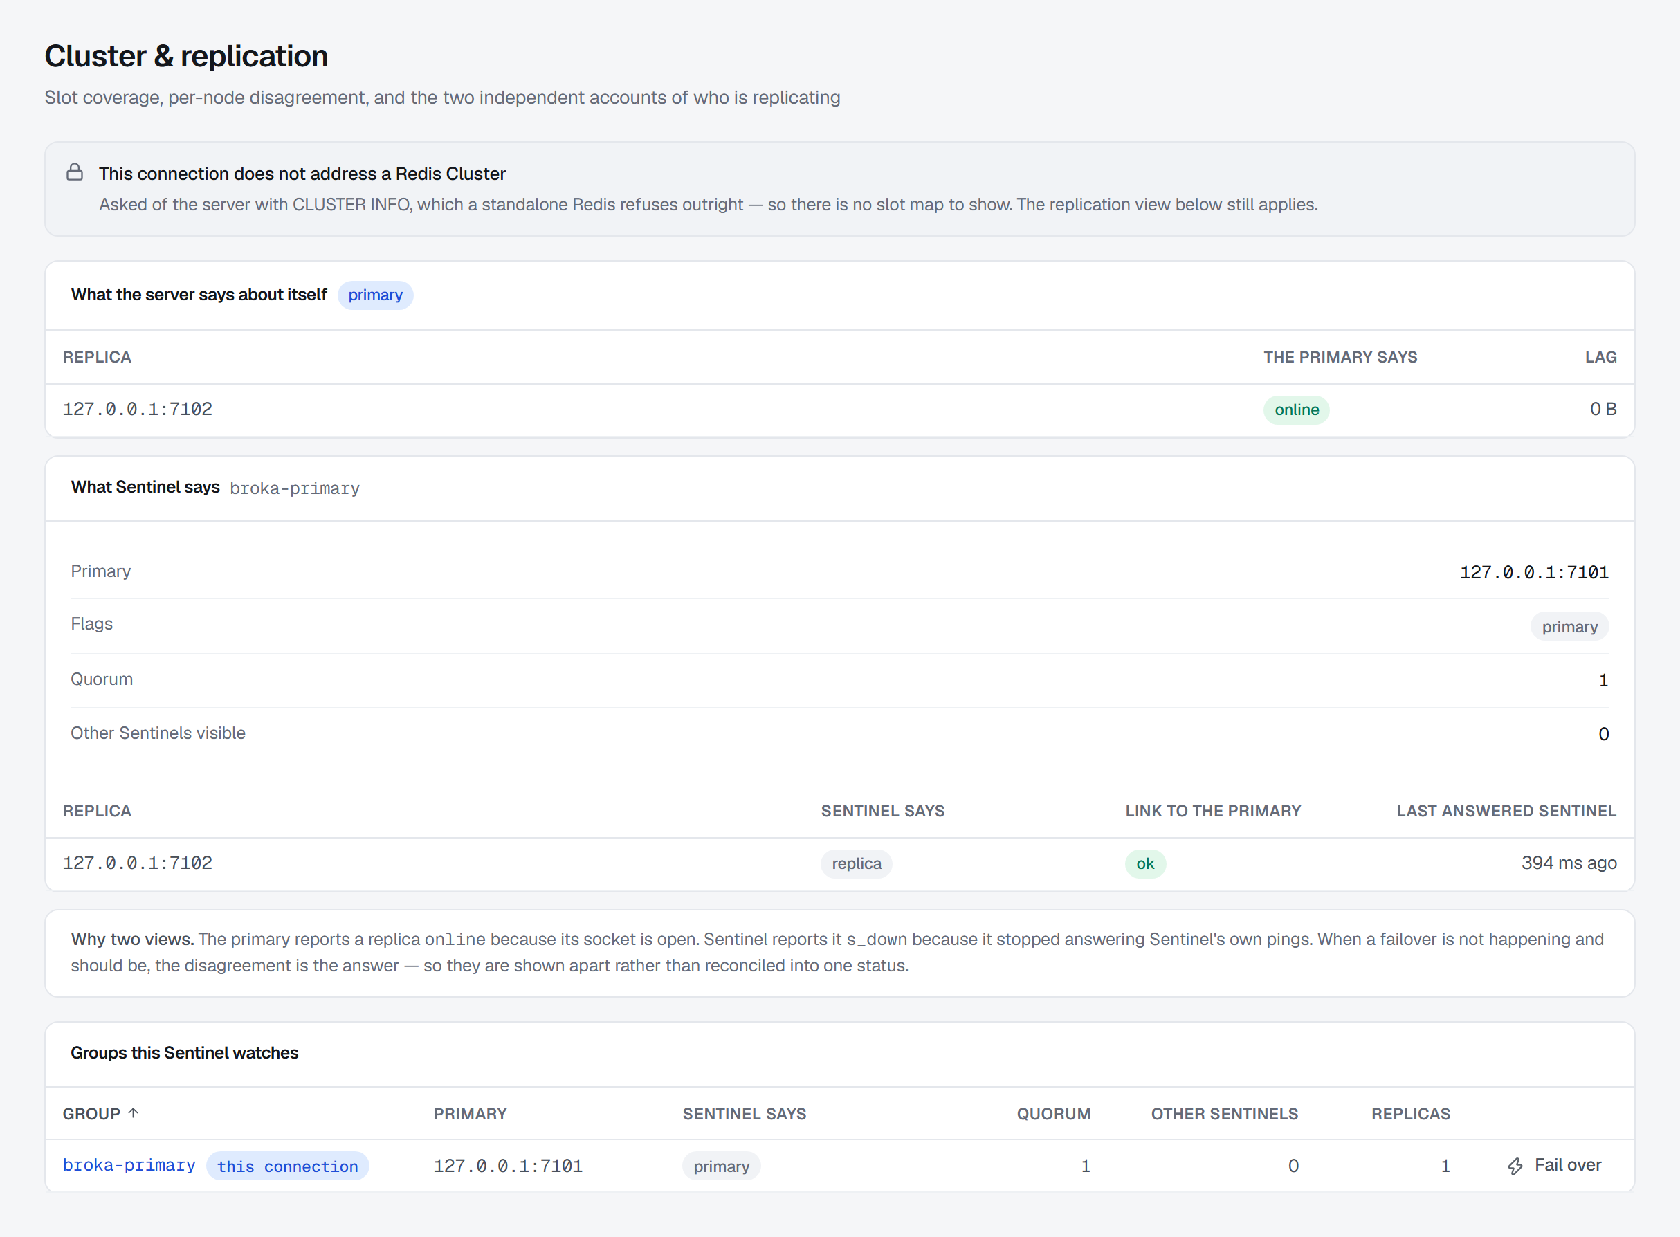Click the LAG column header
Image resolution: width=1680 pixels, height=1237 pixels.
[x=1600, y=357]
